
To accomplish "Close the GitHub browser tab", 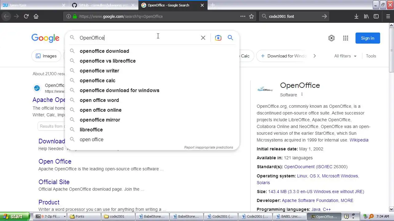I will pyautogui.click(x=133, y=5).
